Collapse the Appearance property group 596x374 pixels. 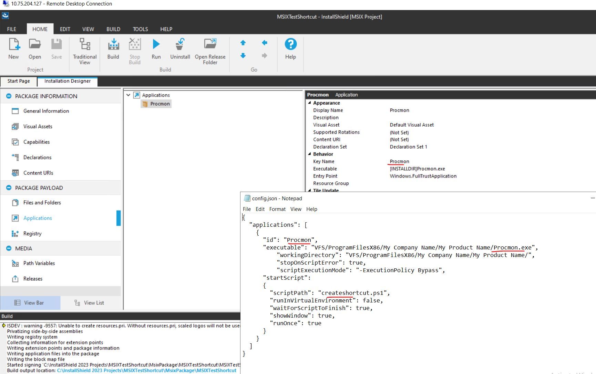[x=310, y=103]
